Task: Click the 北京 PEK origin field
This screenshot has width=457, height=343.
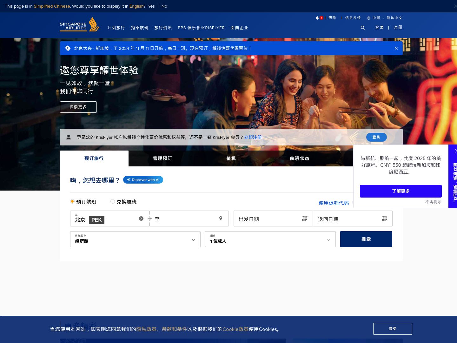Action: pos(109,219)
